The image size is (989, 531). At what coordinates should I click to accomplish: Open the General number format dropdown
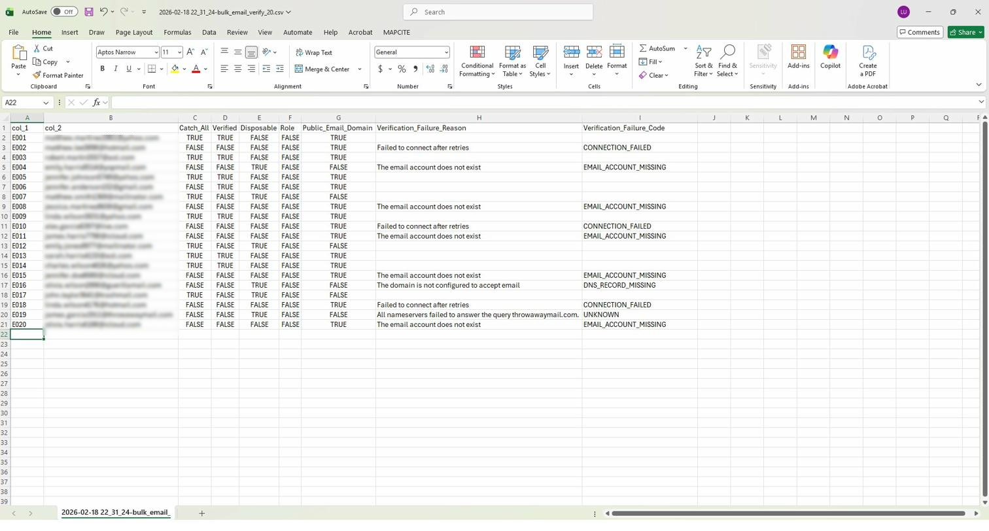click(x=446, y=52)
